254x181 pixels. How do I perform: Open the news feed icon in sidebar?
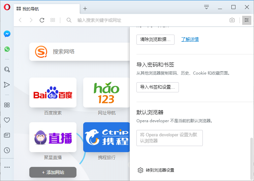point(7,135)
